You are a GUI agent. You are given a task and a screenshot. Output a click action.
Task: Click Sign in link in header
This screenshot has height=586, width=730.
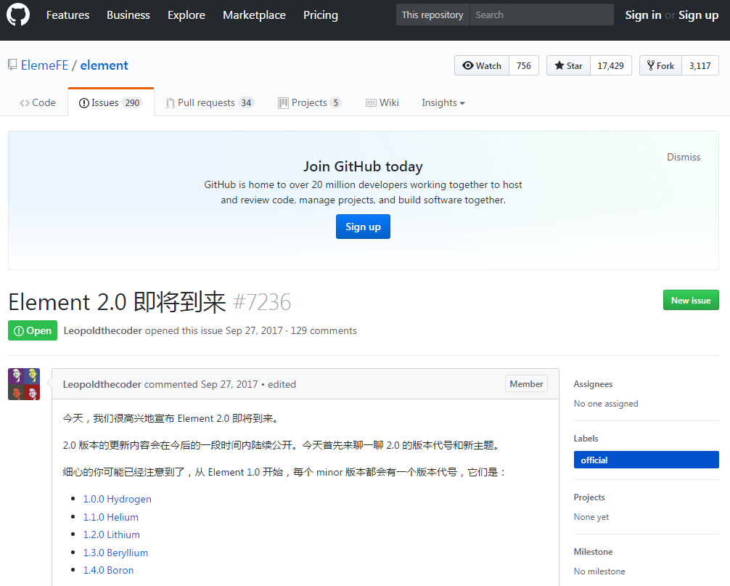[643, 15]
